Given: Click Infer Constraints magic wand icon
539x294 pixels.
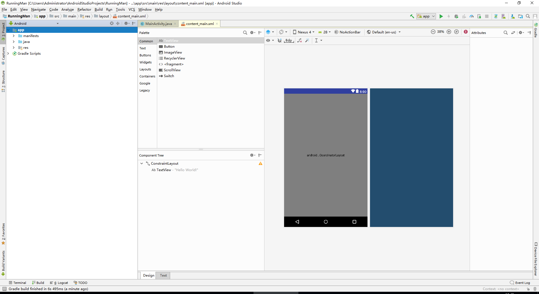Looking at the screenshot, I should [307, 40].
